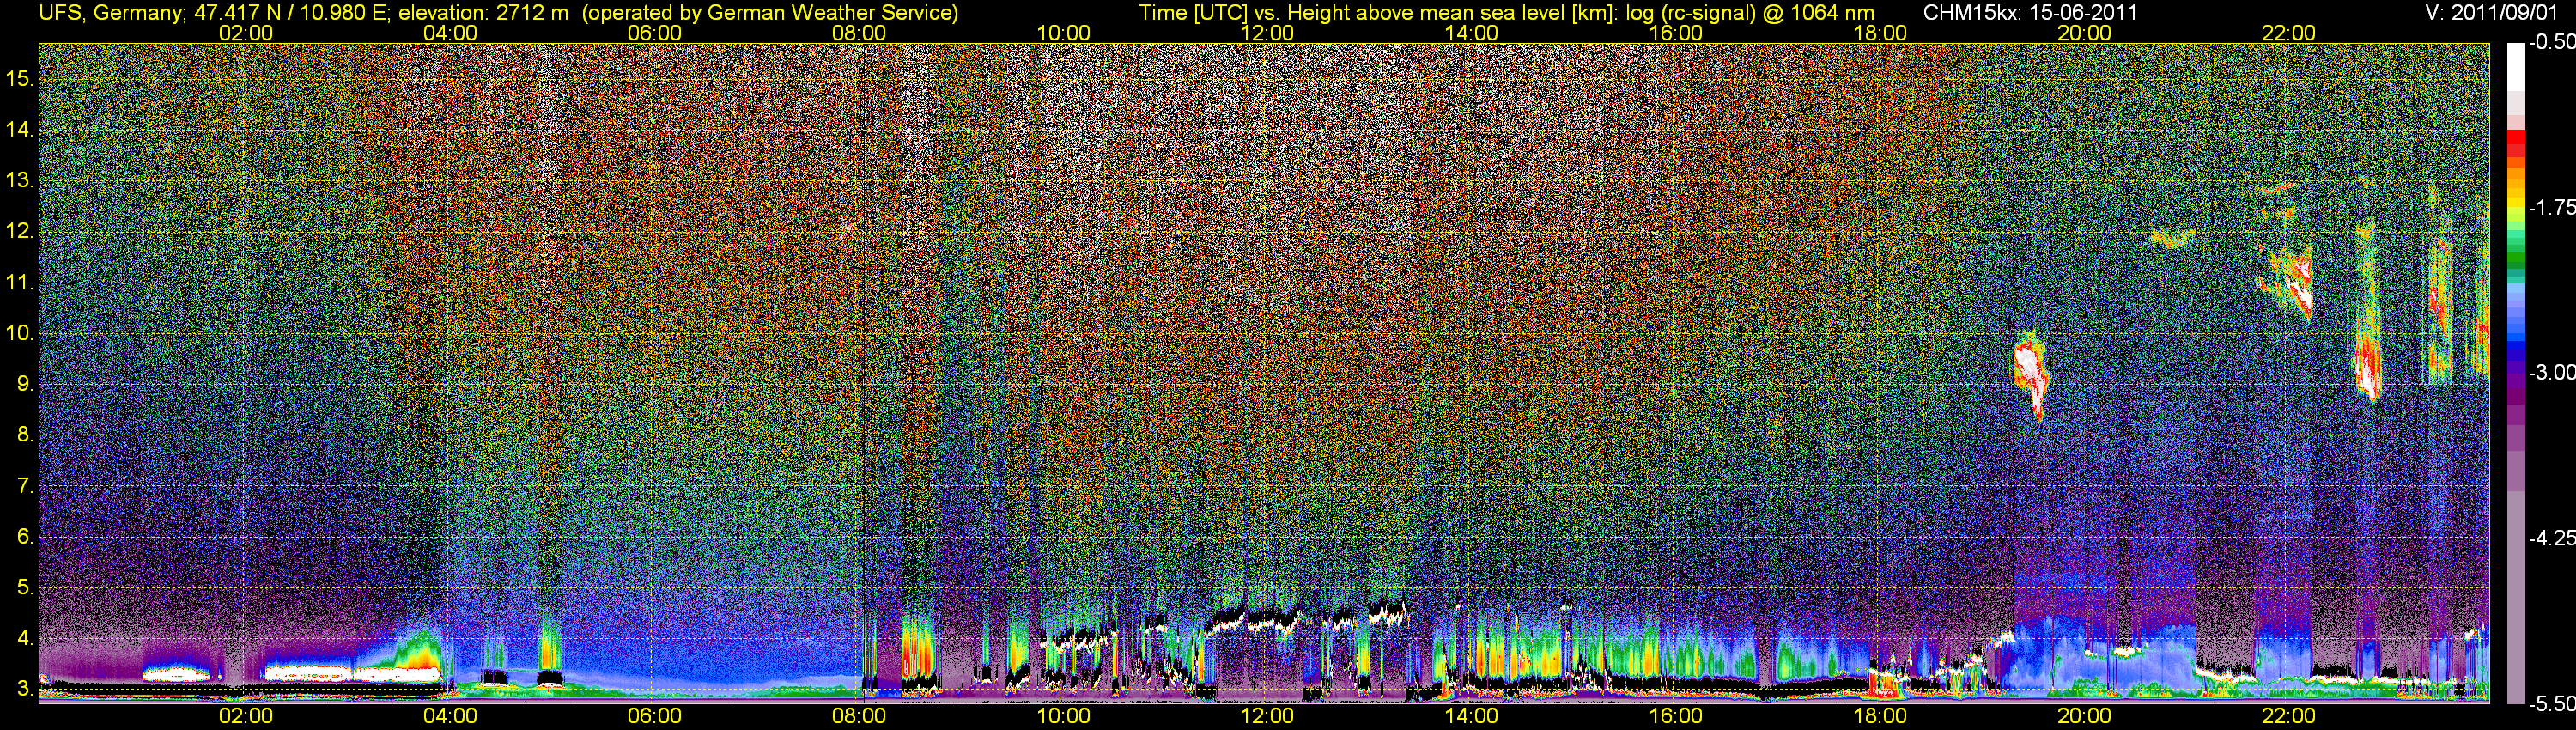The image size is (2576, 730).
Task: Pick the white top segment of color bar
Action: click(2515, 65)
